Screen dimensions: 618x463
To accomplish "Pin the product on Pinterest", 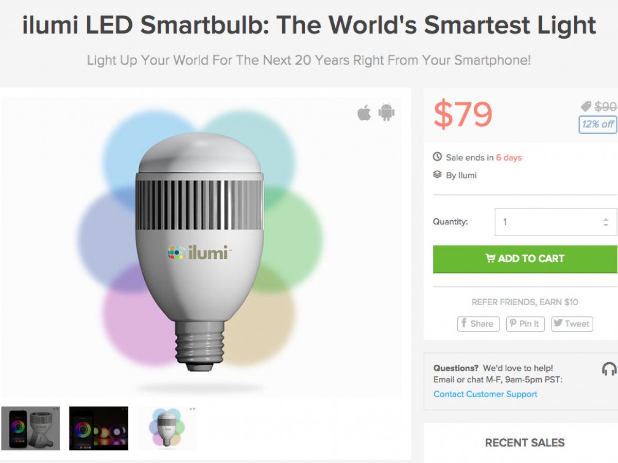I will click(525, 324).
